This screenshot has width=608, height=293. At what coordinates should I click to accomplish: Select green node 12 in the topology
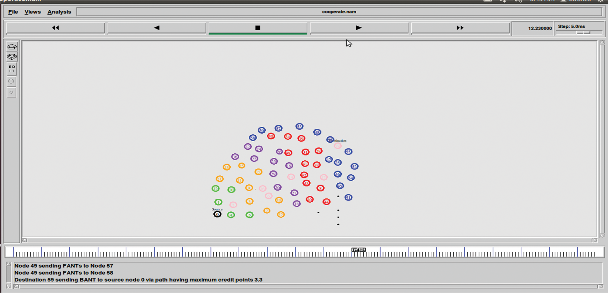coord(216,189)
